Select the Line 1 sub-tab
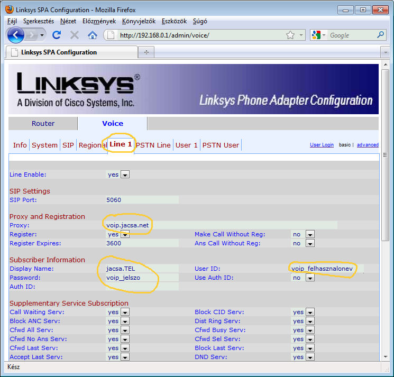 pos(121,144)
